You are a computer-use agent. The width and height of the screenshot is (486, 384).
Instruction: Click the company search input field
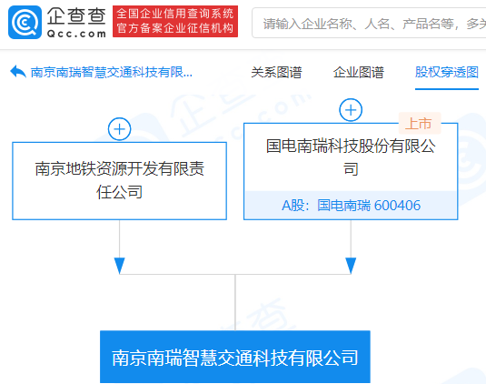369,23
